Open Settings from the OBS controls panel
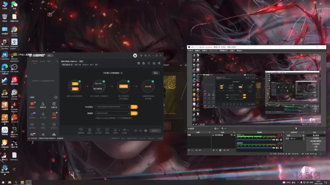Image resolution: width=330 pixels, height=185 pixels. (x=316, y=147)
